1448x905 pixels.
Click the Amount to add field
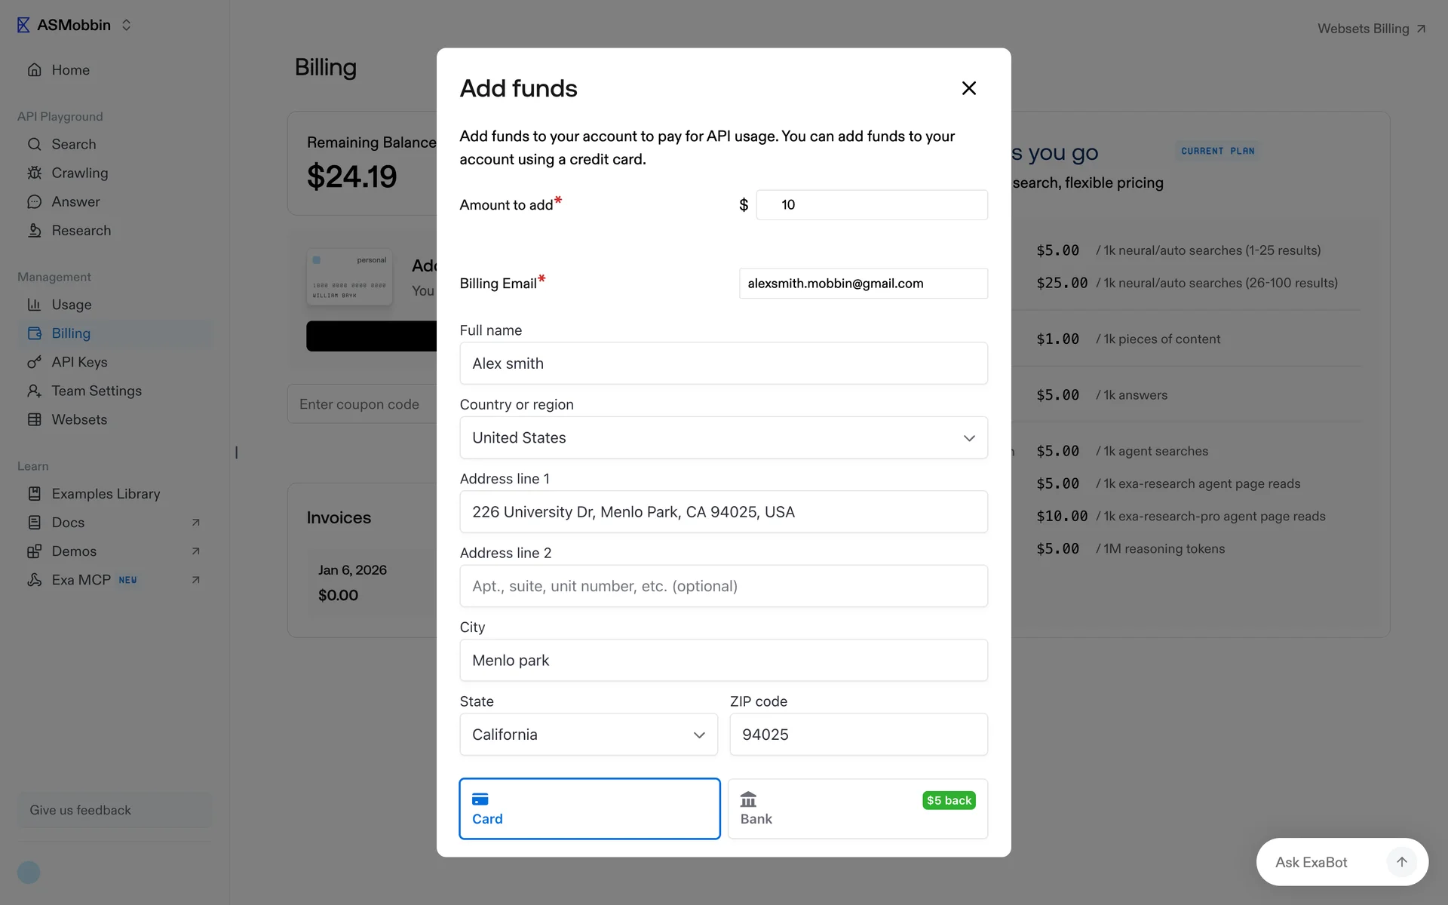[x=871, y=205]
